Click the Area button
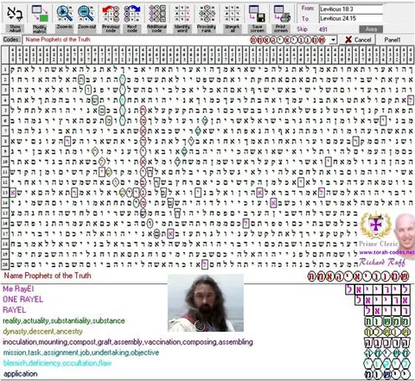The image size is (415, 381). 371,29
